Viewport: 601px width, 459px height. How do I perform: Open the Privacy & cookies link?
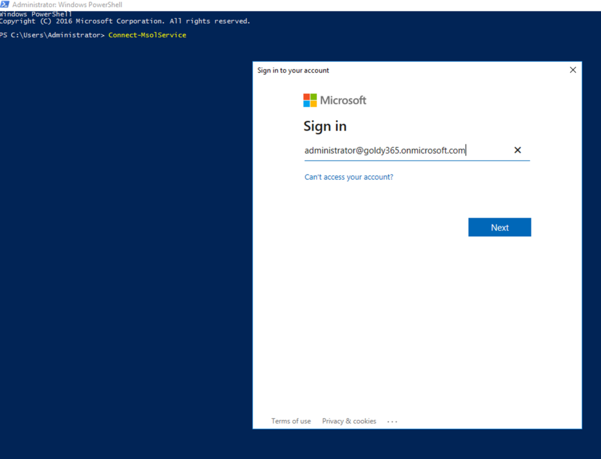(349, 421)
